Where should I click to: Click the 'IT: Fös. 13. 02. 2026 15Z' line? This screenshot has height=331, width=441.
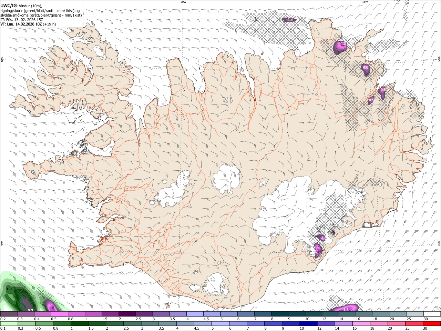point(22,20)
